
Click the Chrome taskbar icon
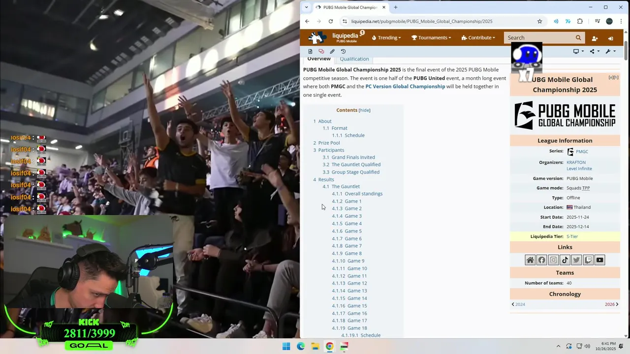pos(329,347)
